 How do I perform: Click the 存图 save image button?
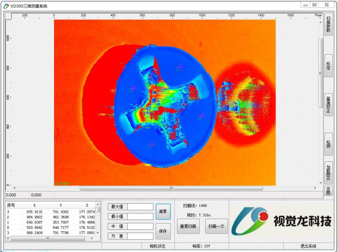point(328,191)
